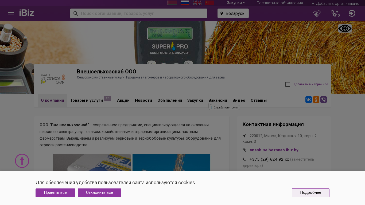Click the 'Внешсельхозснаб ООО' company title
This screenshot has height=205, width=365.
pyautogui.click(x=107, y=72)
